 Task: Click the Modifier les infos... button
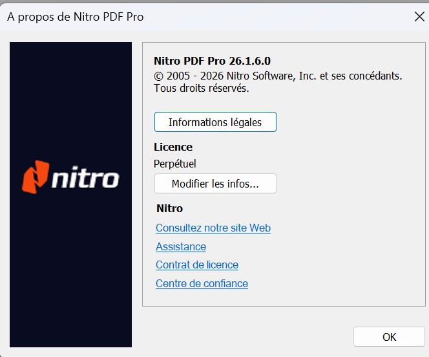[215, 184]
